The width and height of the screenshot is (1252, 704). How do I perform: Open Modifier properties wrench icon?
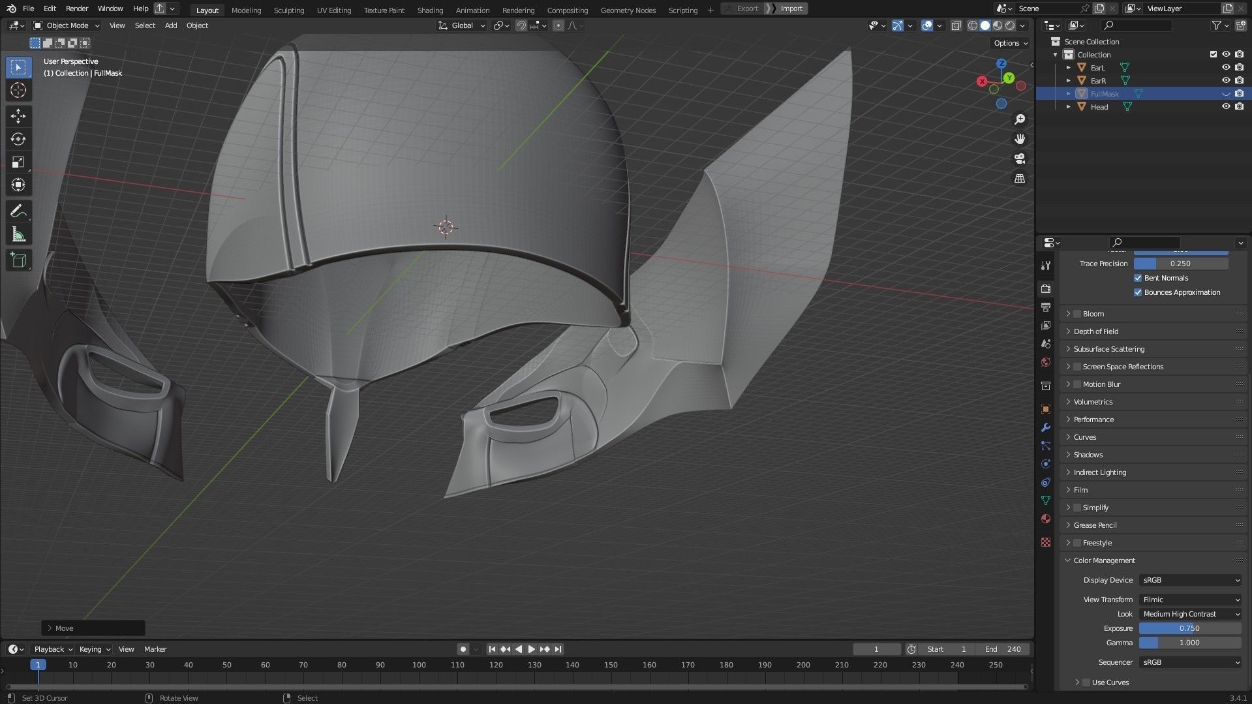(1046, 427)
